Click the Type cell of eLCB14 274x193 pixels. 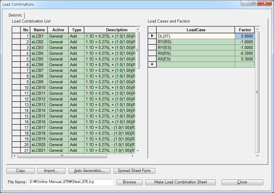point(76,110)
